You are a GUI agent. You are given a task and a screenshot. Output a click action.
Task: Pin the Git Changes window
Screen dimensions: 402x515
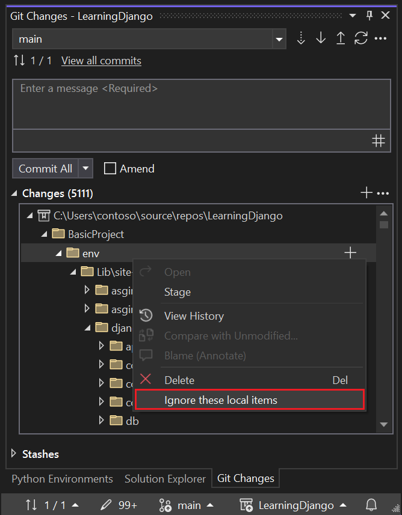pos(370,16)
